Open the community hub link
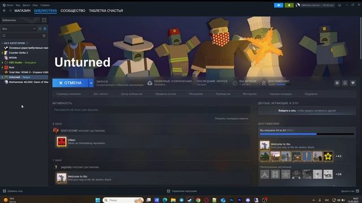 point(132,94)
